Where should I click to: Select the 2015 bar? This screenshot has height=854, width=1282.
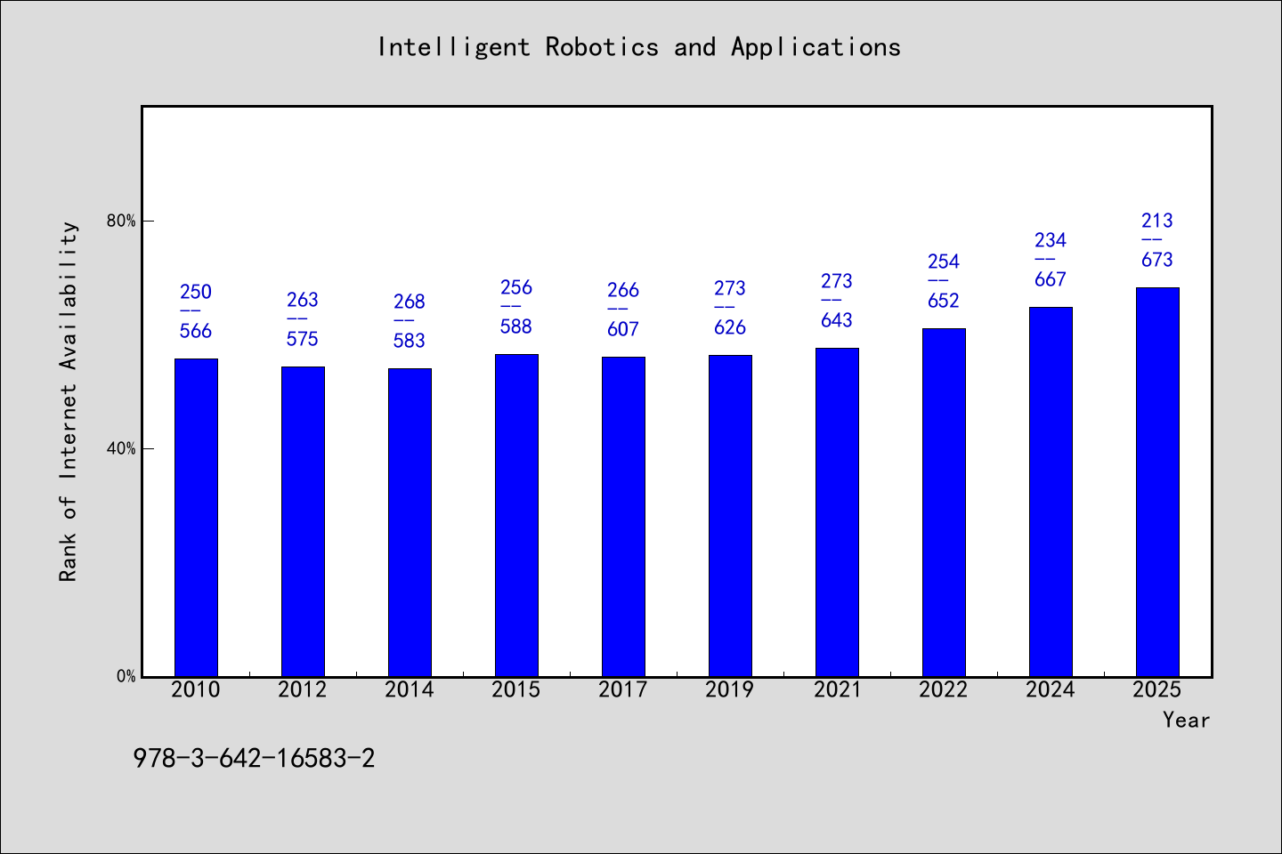click(516, 515)
